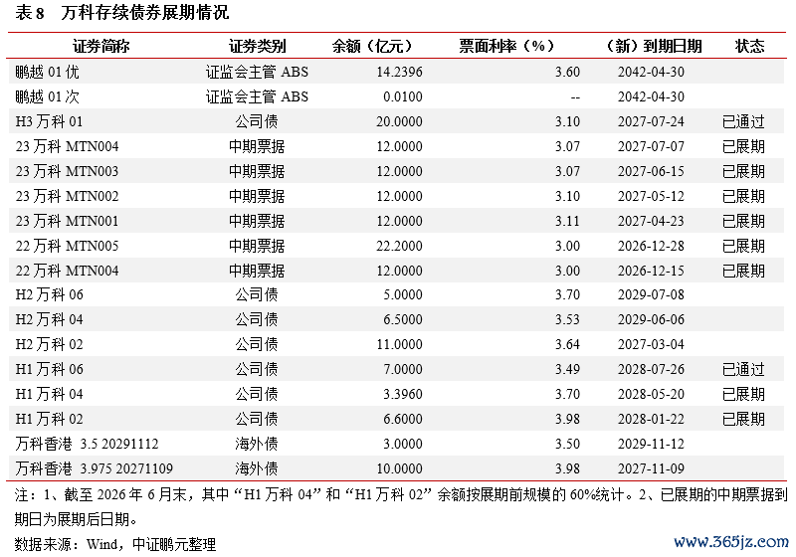This screenshot has height=557, width=796.
Task: Select the H2 万科 06 cell
Action: pos(49,294)
